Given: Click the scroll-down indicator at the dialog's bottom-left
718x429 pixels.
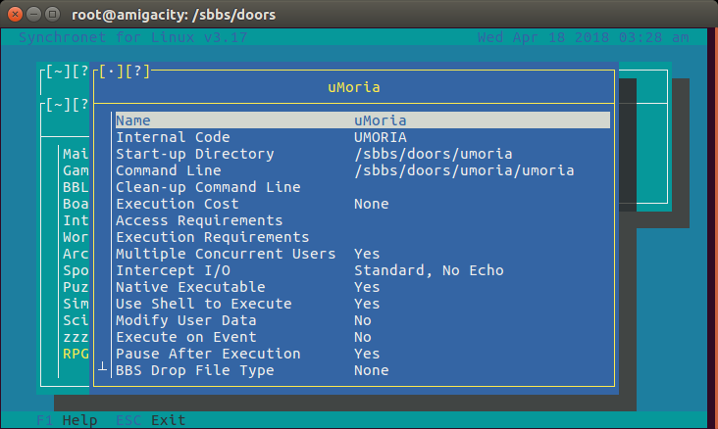Looking at the screenshot, I should (x=103, y=364).
